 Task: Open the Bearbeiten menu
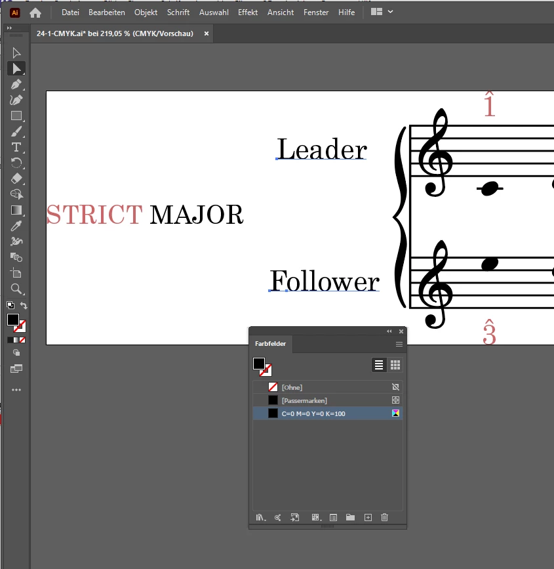107,12
